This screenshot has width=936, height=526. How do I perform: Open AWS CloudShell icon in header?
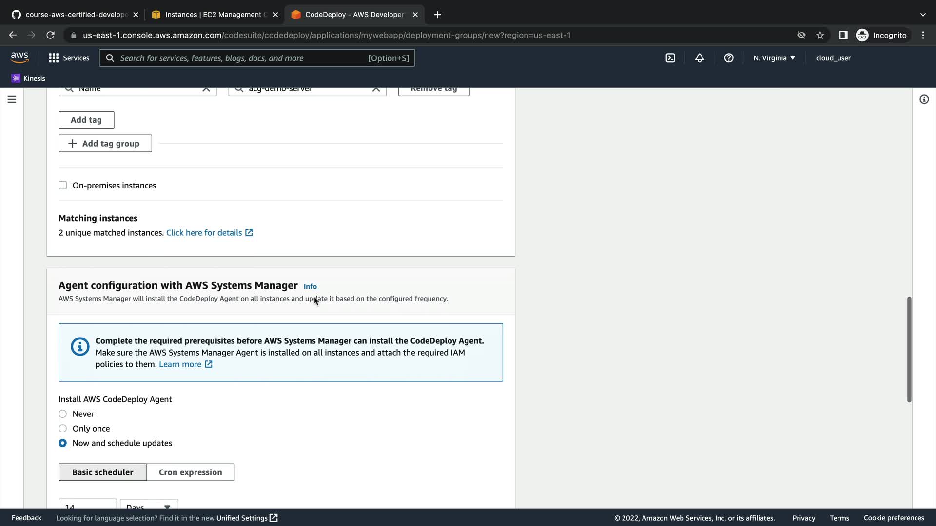(670, 58)
